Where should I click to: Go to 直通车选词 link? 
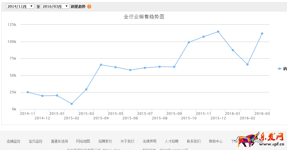(59, 141)
